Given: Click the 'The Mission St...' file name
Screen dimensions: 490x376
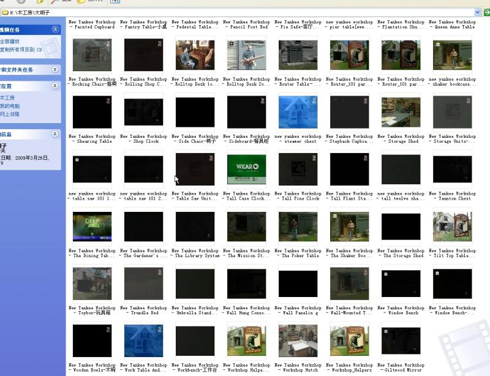Looking at the screenshot, I should [247, 253].
